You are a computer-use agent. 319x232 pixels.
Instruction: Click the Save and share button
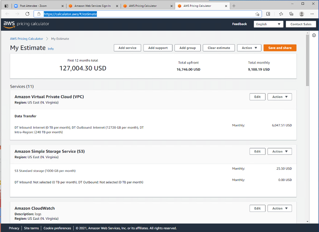coord(280,48)
